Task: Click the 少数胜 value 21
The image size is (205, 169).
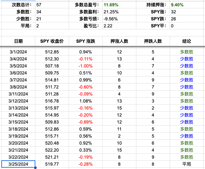Action: tap(52, 19)
